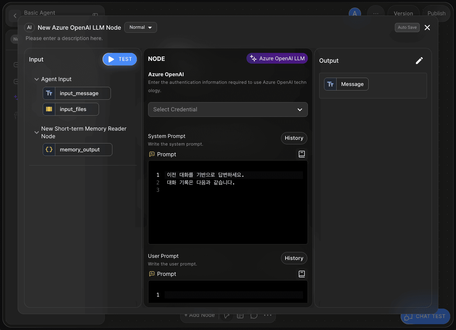Select the input_message variable chip
Image resolution: width=456 pixels, height=330 pixels.
coord(77,93)
